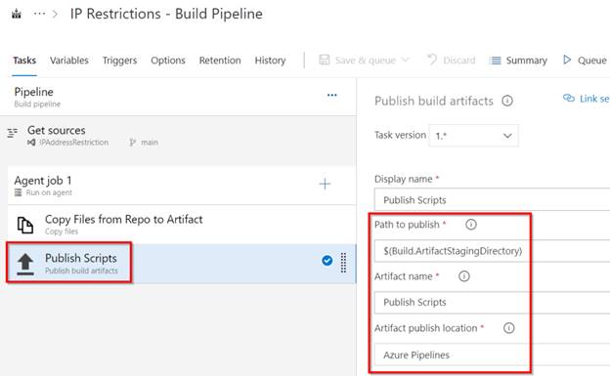Click the Publish build artifacts heading
This screenshot has width=610, height=376.
pyautogui.click(x=434, y=102)
